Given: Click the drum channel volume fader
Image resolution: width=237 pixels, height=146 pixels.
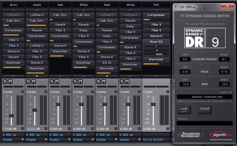Looking at the screenshot, I should 11,116.
